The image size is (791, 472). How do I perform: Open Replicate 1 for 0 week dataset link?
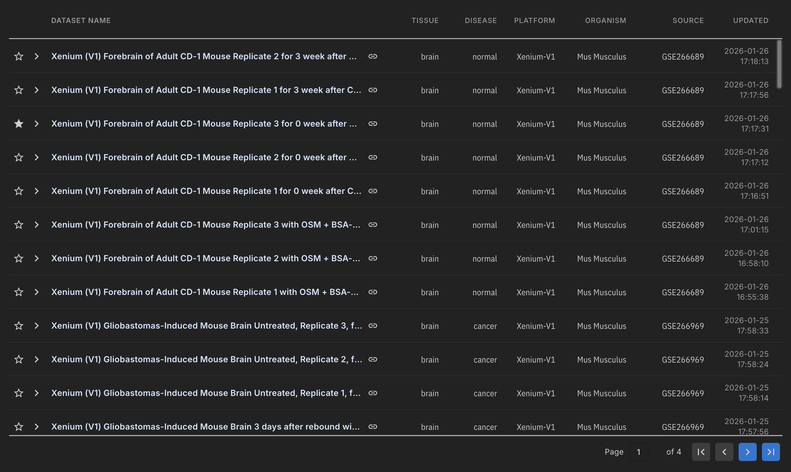tap(206, 191)
